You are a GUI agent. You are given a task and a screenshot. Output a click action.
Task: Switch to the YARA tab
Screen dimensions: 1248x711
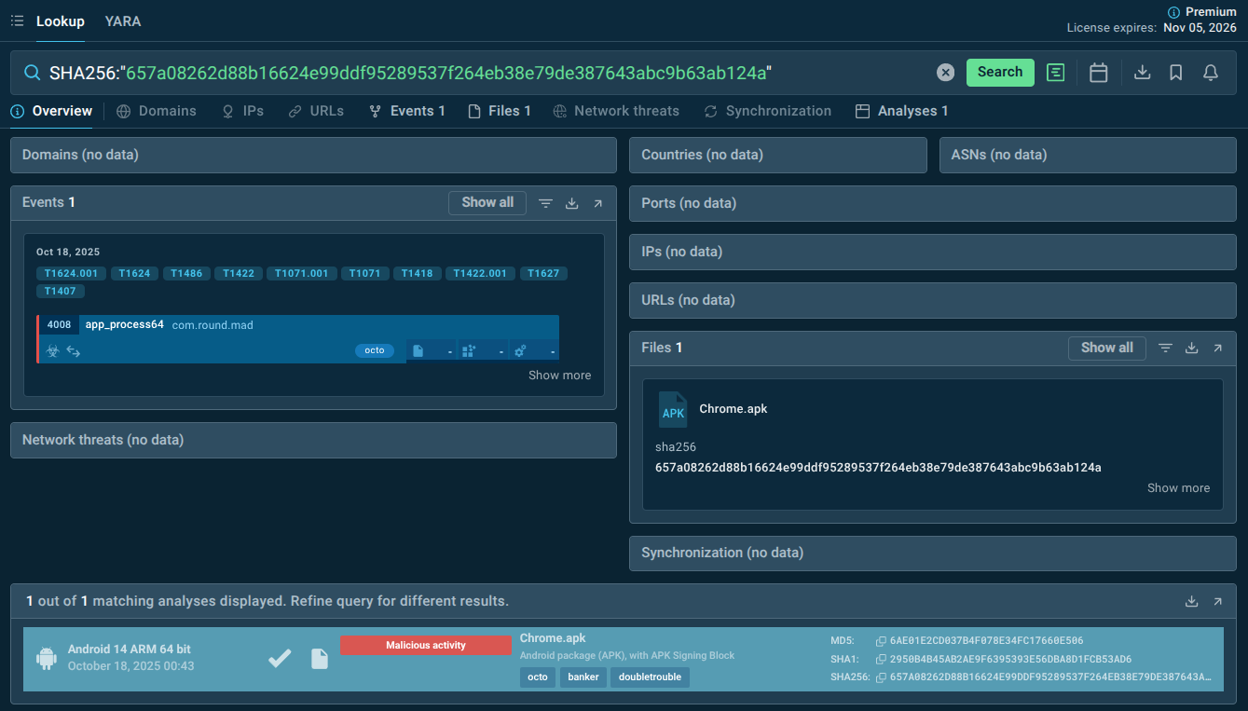click(123, 21)
